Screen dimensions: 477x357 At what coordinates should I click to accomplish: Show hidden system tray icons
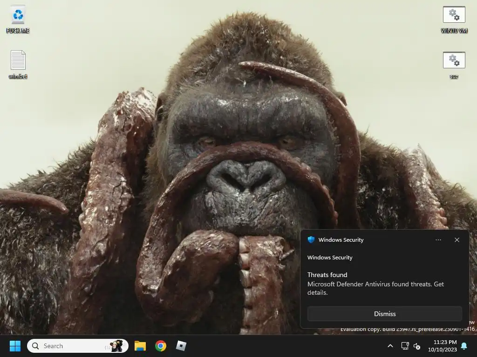click(x=390, y=346)
